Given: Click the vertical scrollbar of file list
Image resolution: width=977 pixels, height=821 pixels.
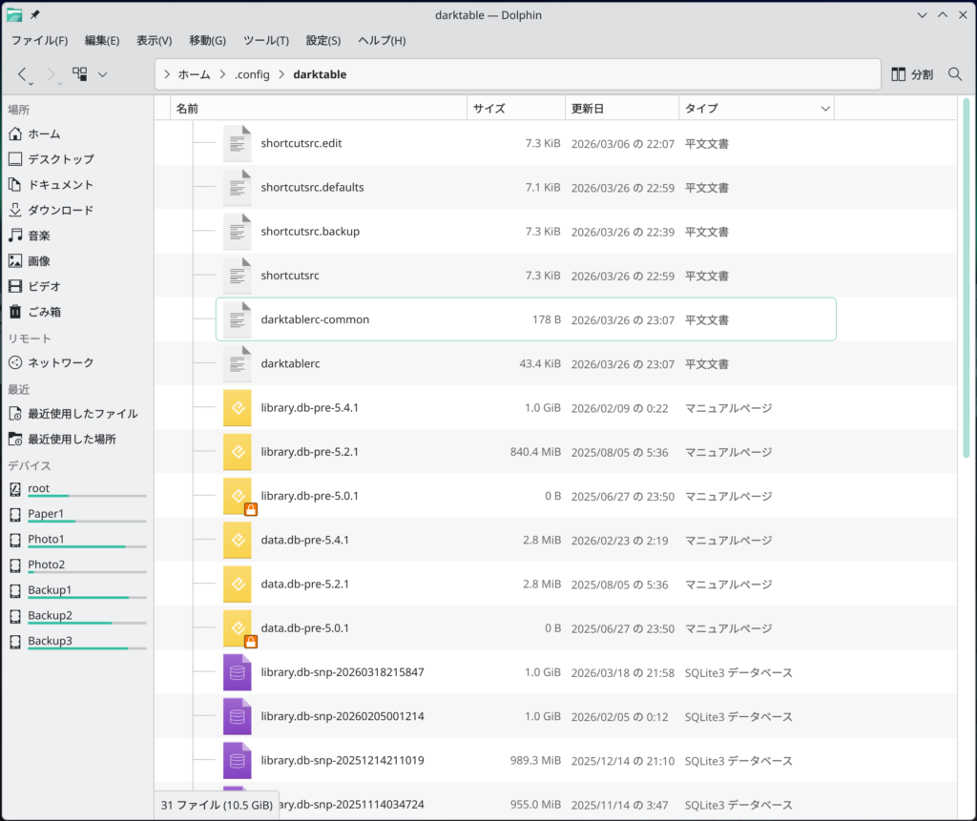Looking at the screenshot, I should pyautogui.click(x=966, y=286).
